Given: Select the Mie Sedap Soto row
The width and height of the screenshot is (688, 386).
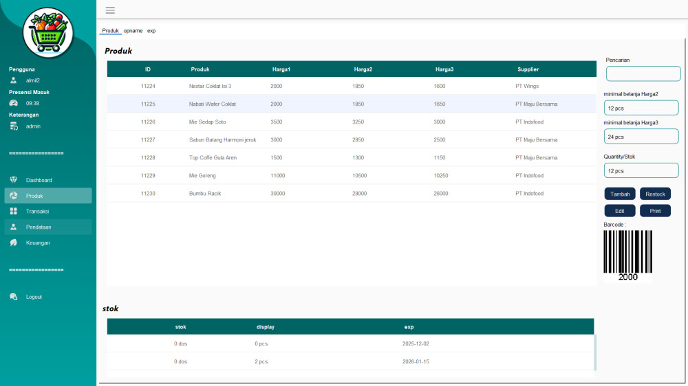Looking at the screenshot, I should [351, 122].
